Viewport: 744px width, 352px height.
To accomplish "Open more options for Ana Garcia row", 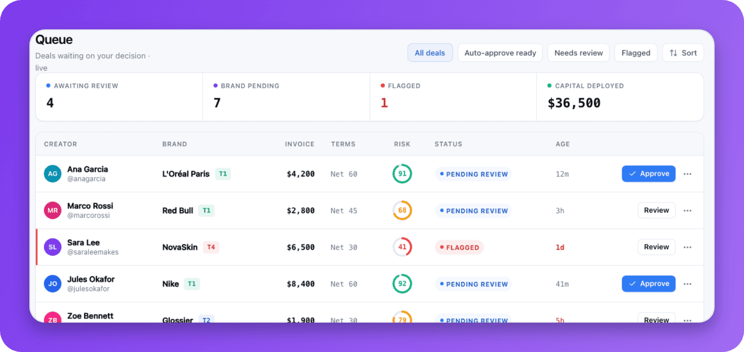I will click(687, 174).
